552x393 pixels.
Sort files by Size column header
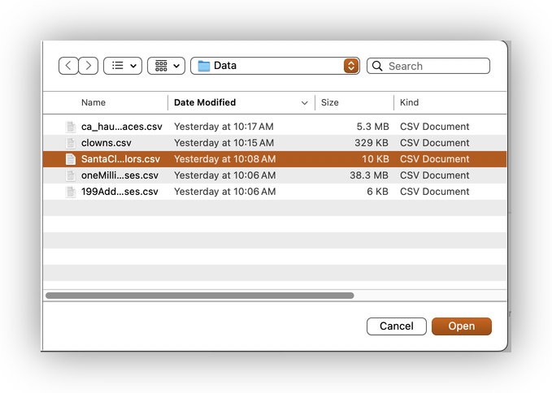point(330,103)
